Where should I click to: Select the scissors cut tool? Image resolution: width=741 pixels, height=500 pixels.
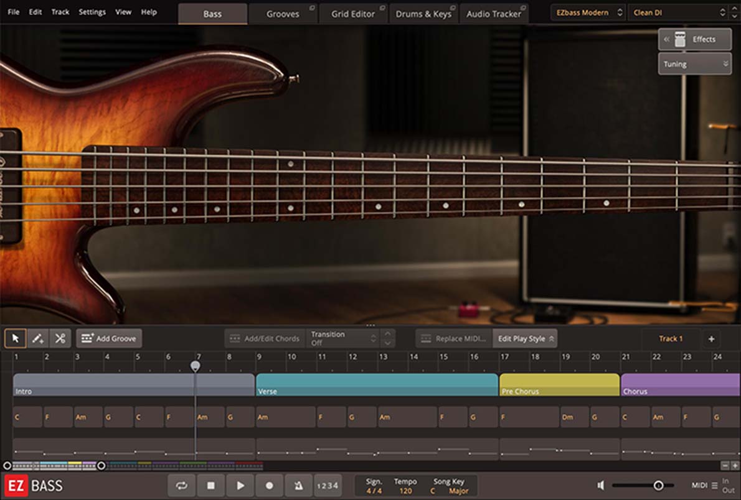[x=60, y=338]
